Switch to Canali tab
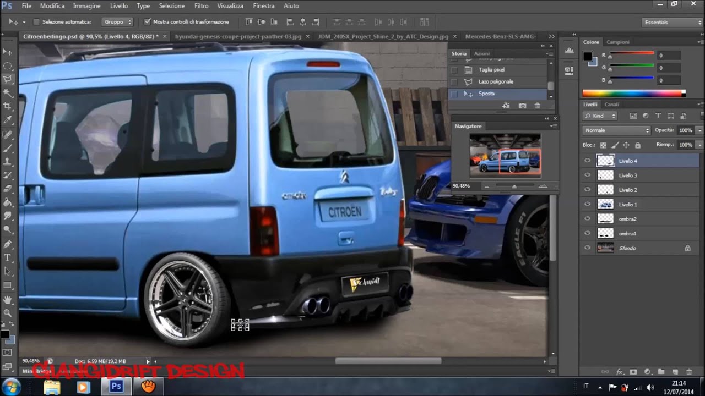 click(x=611, y=105)
